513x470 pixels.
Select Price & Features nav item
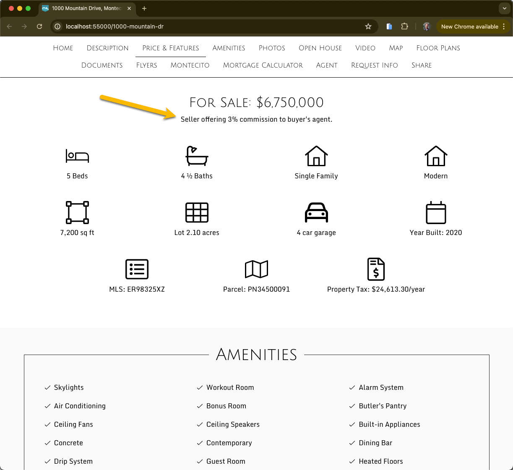(170, 48)
